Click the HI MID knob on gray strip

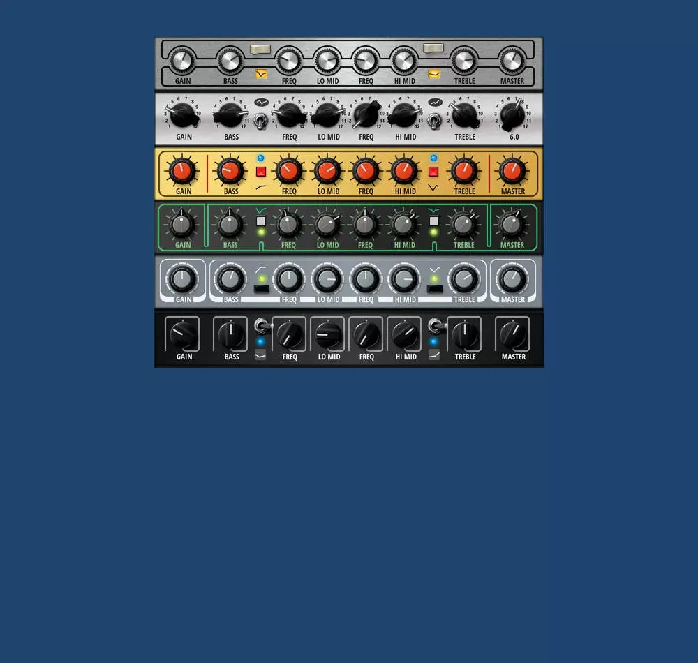click(404, 279)
